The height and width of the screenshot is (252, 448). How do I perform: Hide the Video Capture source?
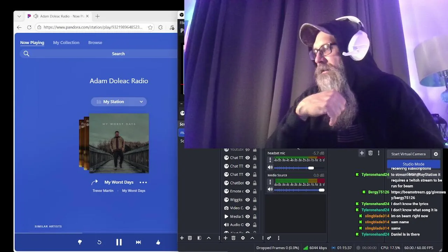pos(247,208)
